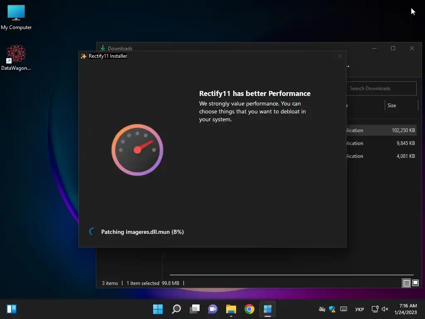Switch input language via УКР indicator
Viewport: 425px width, 319px height.
[x=359, y=309]
